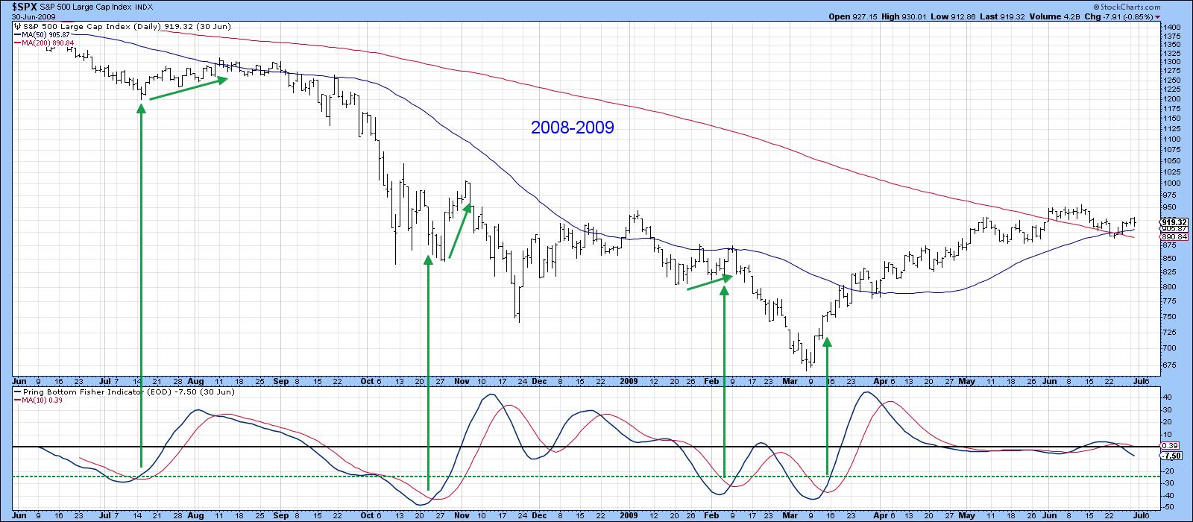Click the red MA(200) legend line marker
This screenshot has height=522, width=1193.
[16, 43]
